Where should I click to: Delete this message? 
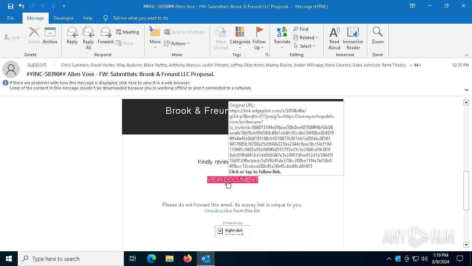click(x=34, y=36)
